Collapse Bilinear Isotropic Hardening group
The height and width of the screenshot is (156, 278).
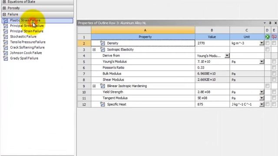(x=94, y=86)
